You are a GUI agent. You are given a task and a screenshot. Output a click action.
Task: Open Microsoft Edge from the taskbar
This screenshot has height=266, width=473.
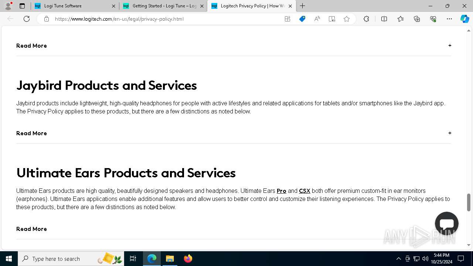click(x=152, y=259)
